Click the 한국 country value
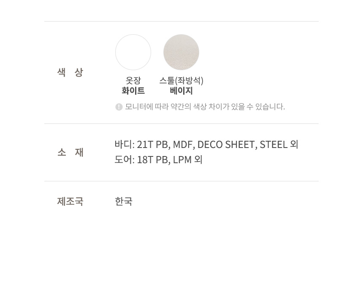 [124, 201]
